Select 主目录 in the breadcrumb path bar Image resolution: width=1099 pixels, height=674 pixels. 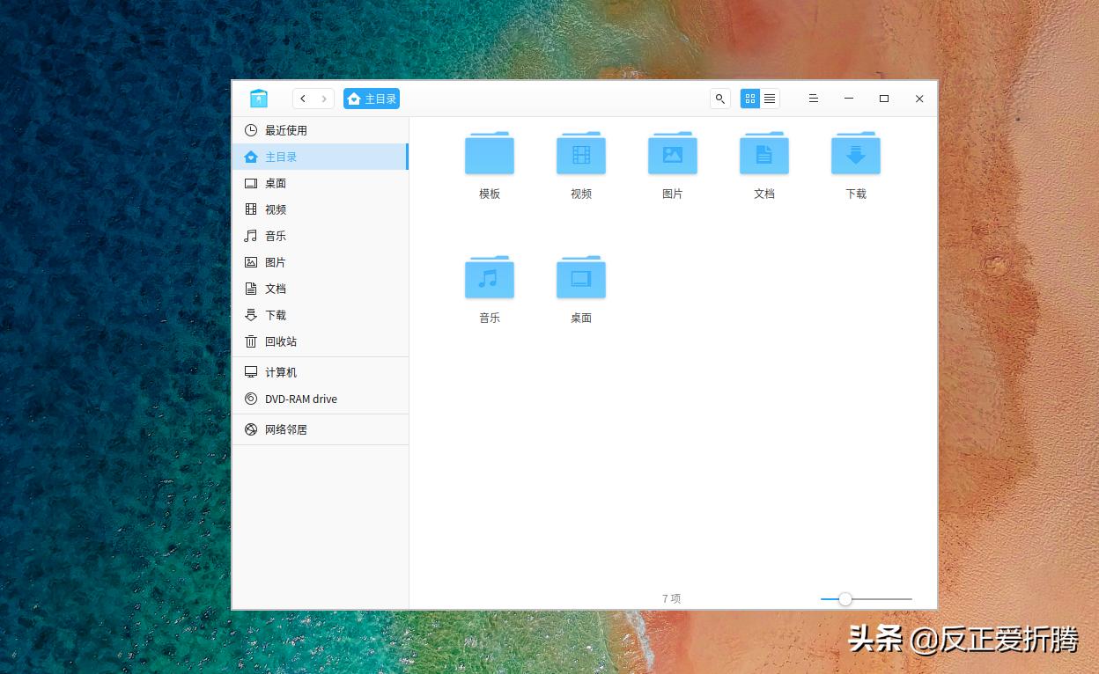click(371, 99)
